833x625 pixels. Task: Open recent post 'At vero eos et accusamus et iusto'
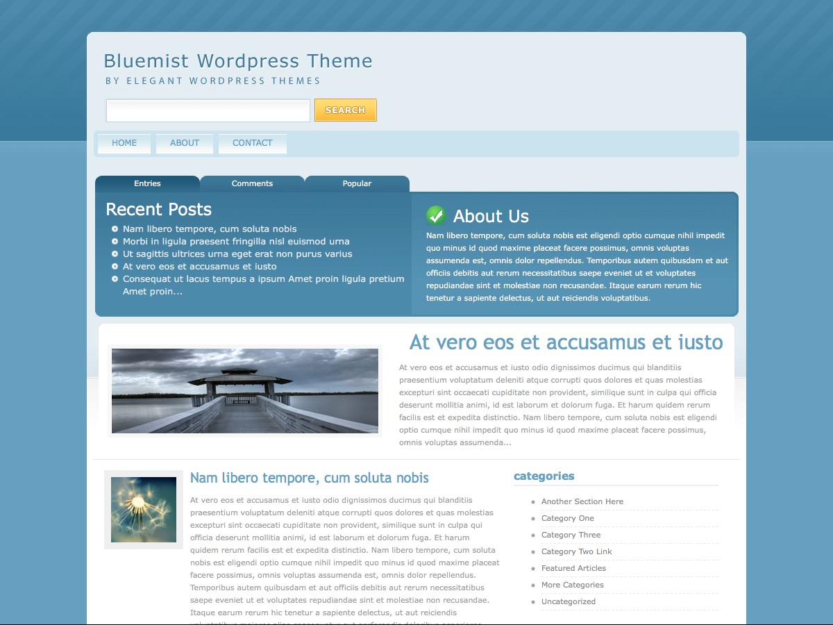[200, 267]
